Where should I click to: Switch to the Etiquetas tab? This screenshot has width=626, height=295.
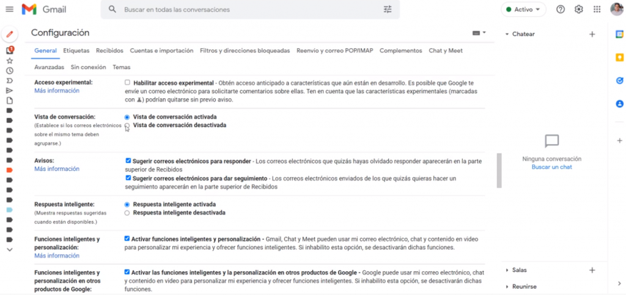pyautogui.click(x=76, y=51)
